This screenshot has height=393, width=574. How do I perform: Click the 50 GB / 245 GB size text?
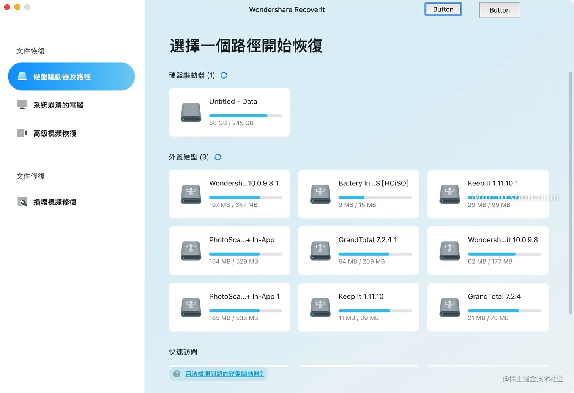[x=231, y=123]
